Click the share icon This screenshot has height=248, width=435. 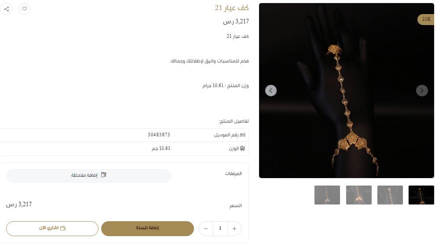tap(6, 9)
